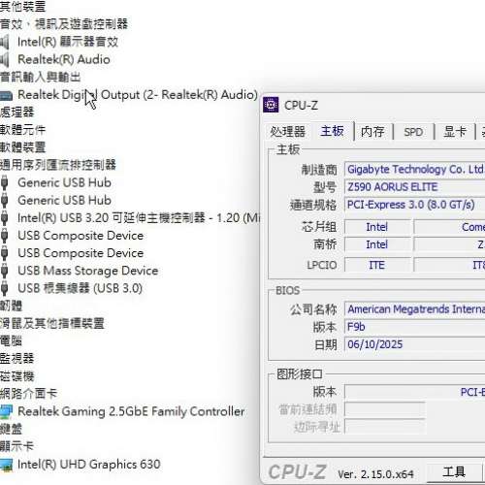Viewport: 485px width, 485px height.
Task: Select Realtek Gaming 2.5GbE Family Controller
Action: click(x=131, y=411)
